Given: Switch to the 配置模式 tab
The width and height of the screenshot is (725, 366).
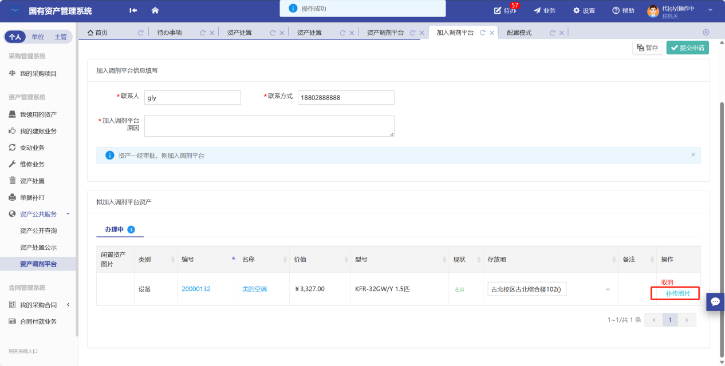Looking at the screenshot, I should tap(519, 33).
